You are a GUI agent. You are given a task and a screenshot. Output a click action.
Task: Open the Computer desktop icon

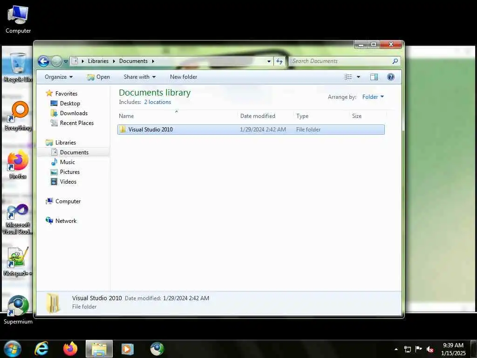(18, 19)
